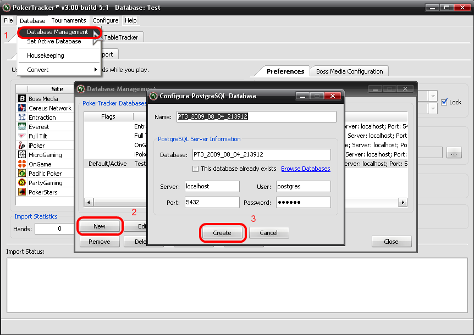Select the 'Entraction' site row

pyautogui.click(x=45, y=118)
